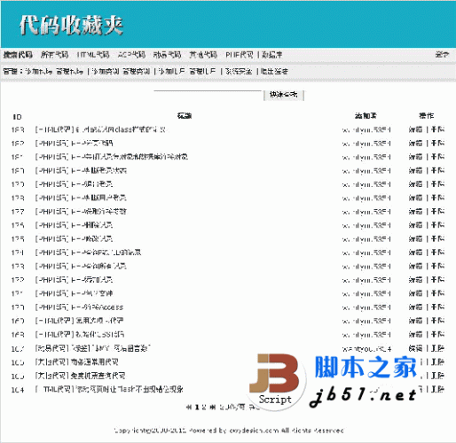Screen dimensions: 456x443
Task: Click the logout link ending the admin bar
Action: point(274,71)
